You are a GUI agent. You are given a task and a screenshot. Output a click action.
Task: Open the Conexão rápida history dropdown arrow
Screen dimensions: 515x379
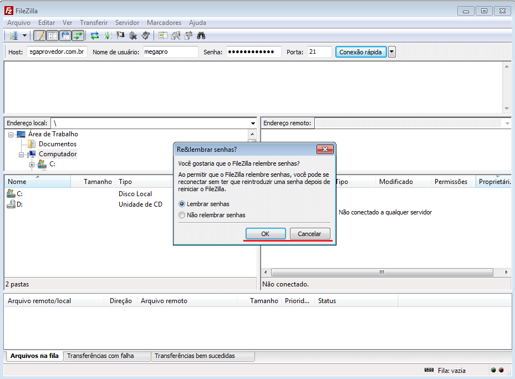[x=392, y=52]
